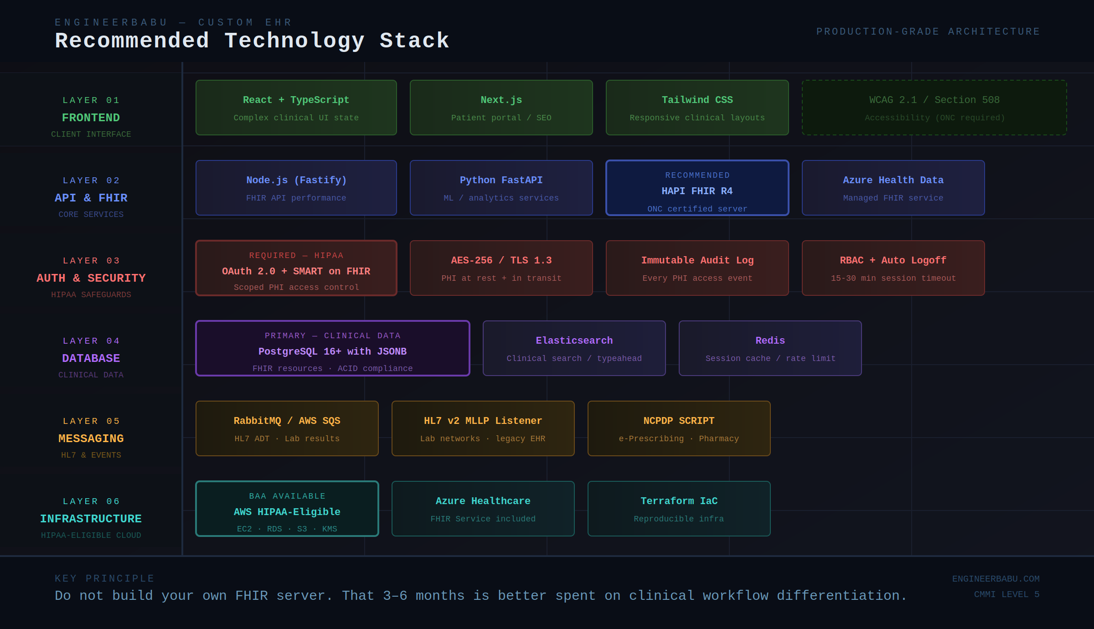Click the API & FHIR layer label
The image size is (1094, 629).
91,198
